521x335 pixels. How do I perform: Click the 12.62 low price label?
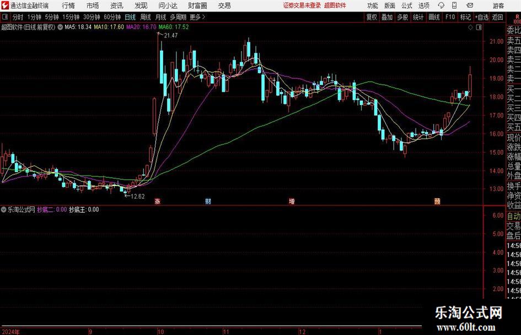point(138,196)
